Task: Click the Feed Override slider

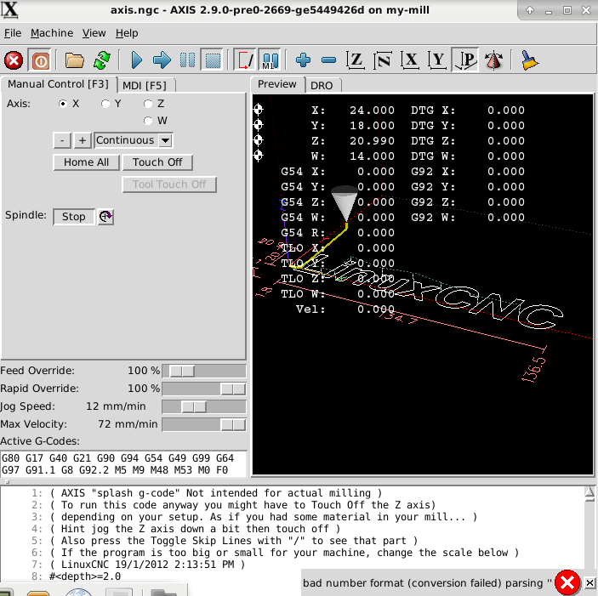Action: pyautogui.click(x=204, y=371)
